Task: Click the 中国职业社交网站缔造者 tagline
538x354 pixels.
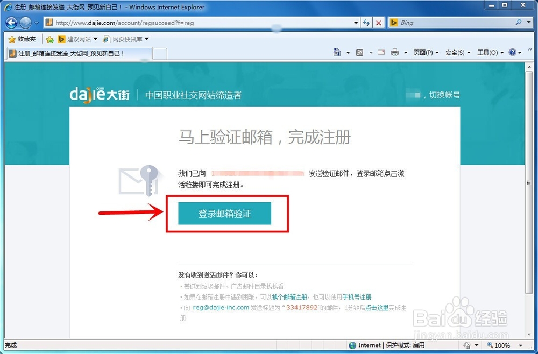Action: pyautogui.click(x=194, y=95)
